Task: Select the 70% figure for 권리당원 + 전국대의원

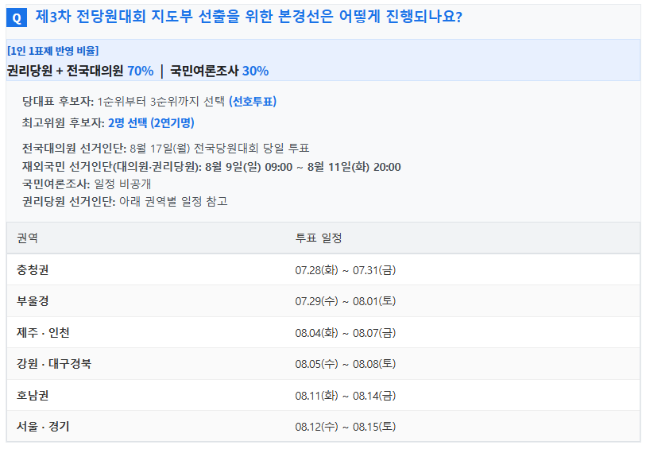Action: [x=141, y=71]
